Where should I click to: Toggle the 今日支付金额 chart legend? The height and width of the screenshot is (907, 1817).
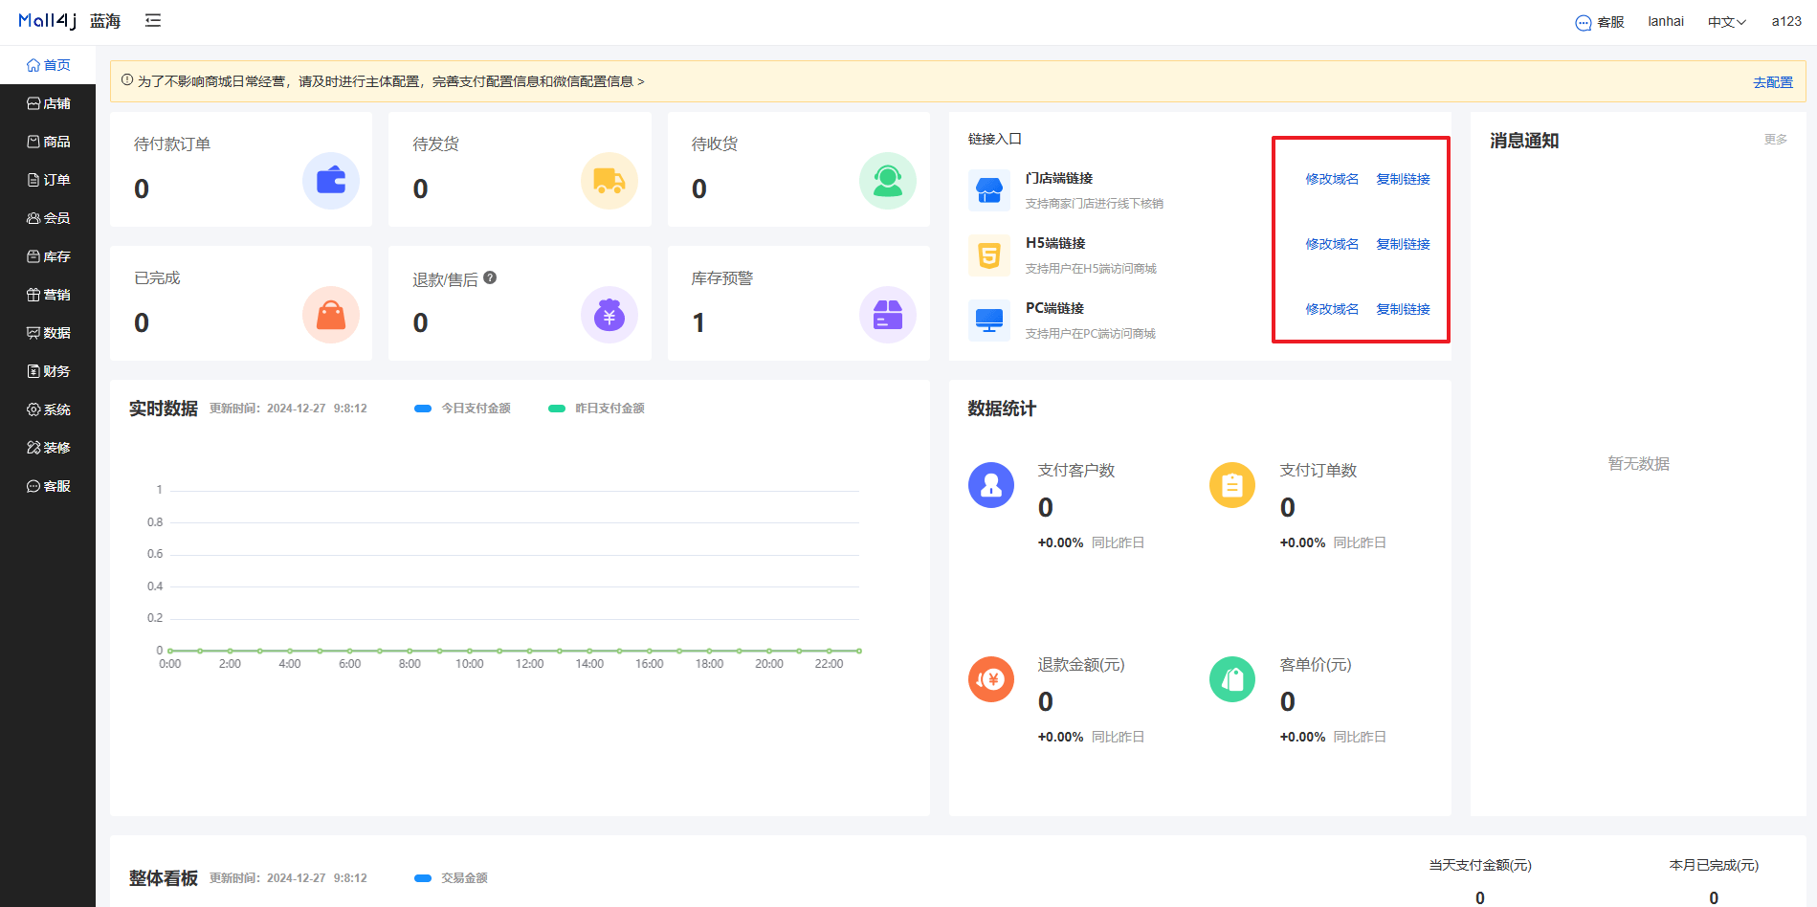click(x=462, y=409)
